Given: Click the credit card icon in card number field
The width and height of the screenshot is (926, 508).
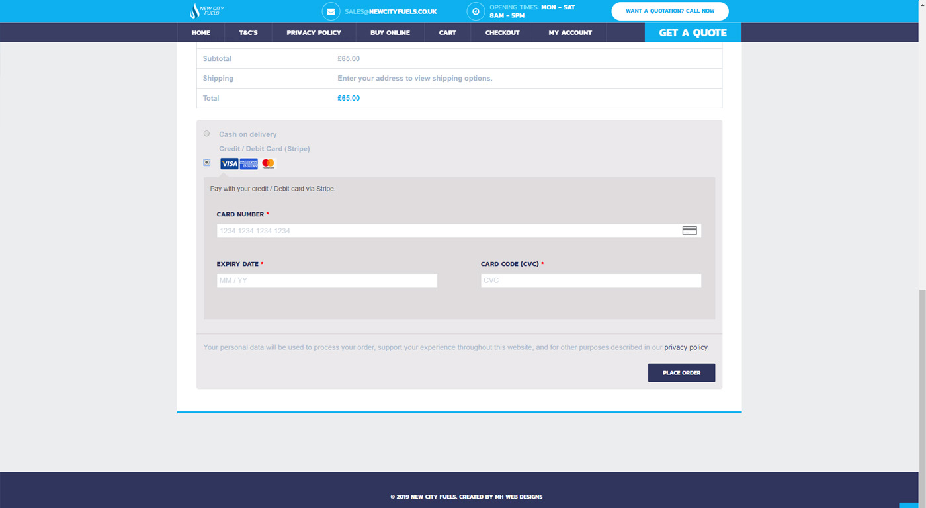Looking at the screenshot, I should point(689,231).
